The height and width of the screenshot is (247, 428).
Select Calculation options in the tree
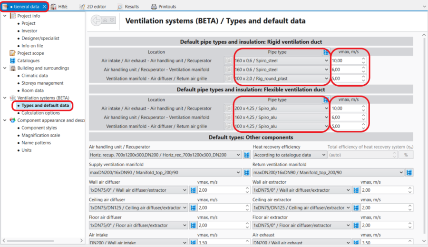(x=40, y=113)
